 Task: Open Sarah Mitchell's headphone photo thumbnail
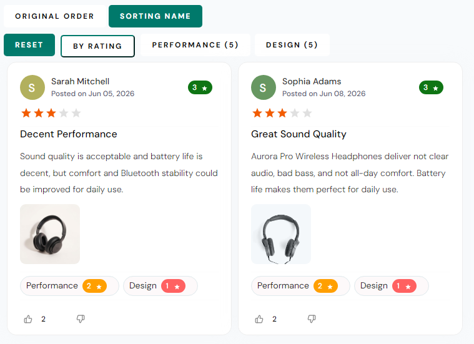point(50,234)
